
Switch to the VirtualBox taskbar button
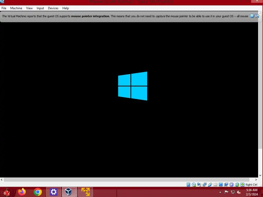pos(69,192)
